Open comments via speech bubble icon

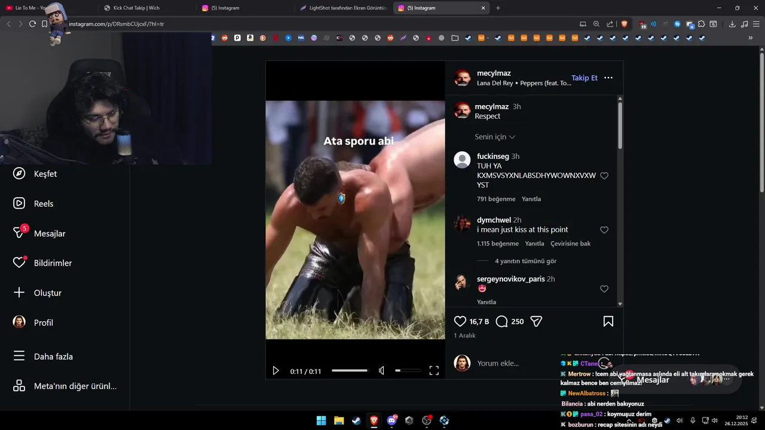[502, 321]
